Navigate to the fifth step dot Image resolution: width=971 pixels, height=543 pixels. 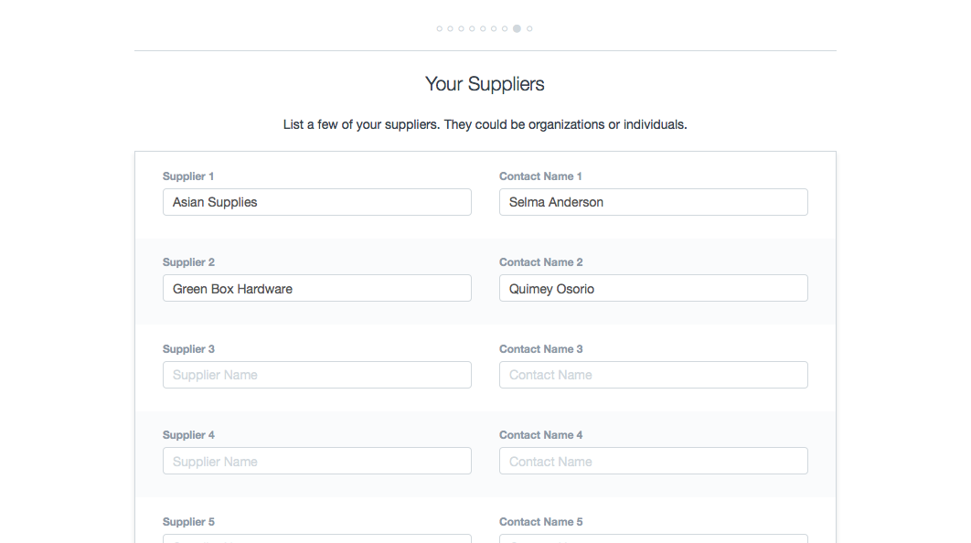point(484,29)
